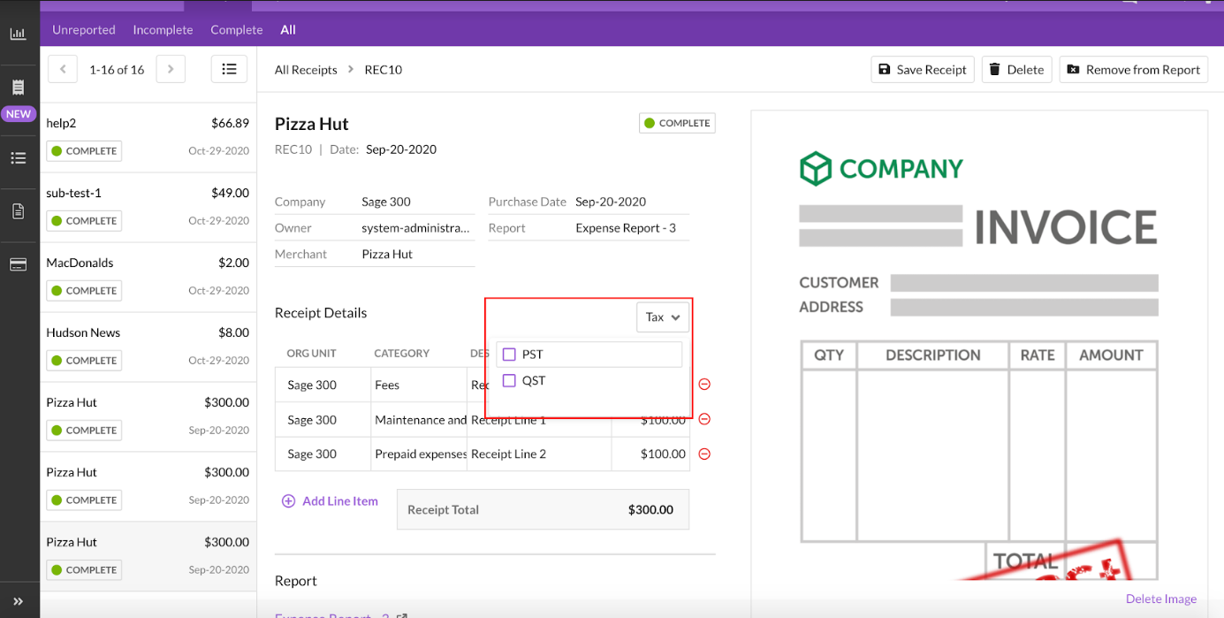The image size is (1224, 618).
Task: Expand the sidebar with double chevron
Action: point(18,601)
